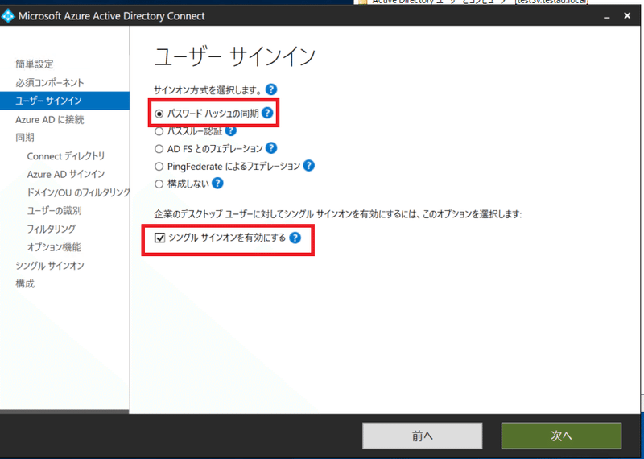Go to 構成 step in sidebar
This screenshot has width=644, height=459.
coord(25,283)
